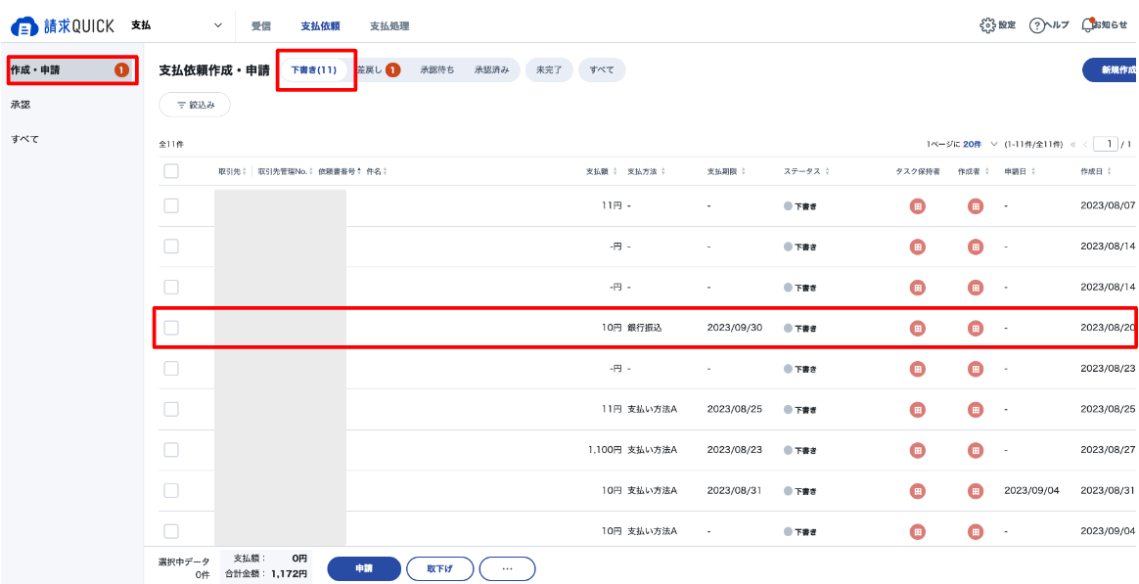This screenshot has height=584, width=1139.
Task: Open 作成・申請 in sidebar
Action: (x=71, y=69)
